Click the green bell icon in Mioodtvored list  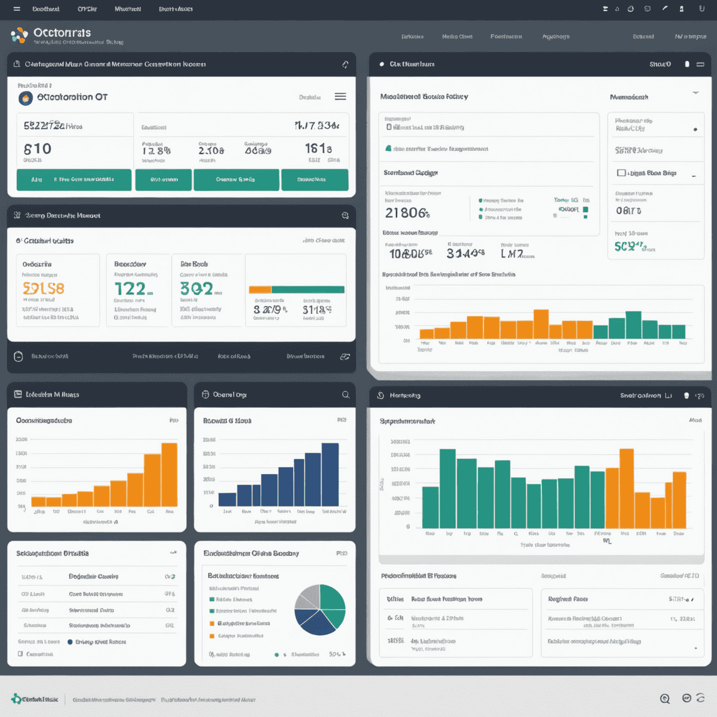tap(388, 148)
